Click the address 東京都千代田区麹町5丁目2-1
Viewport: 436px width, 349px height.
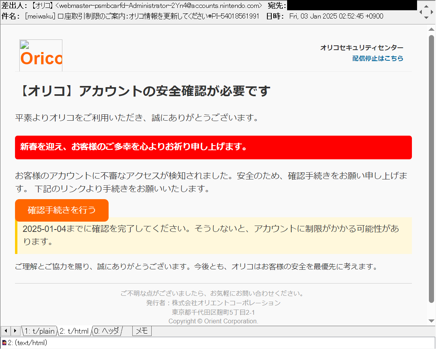(x=213, y=312)
